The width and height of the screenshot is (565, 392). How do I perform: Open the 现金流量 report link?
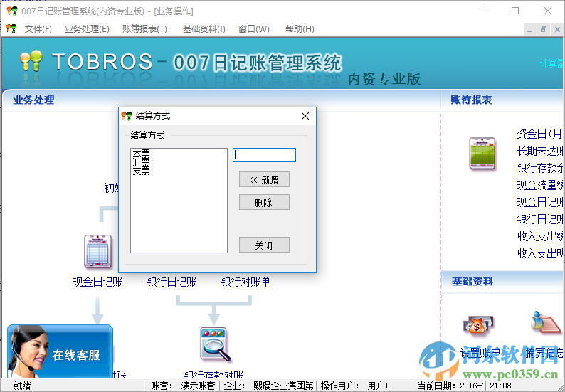540,185
